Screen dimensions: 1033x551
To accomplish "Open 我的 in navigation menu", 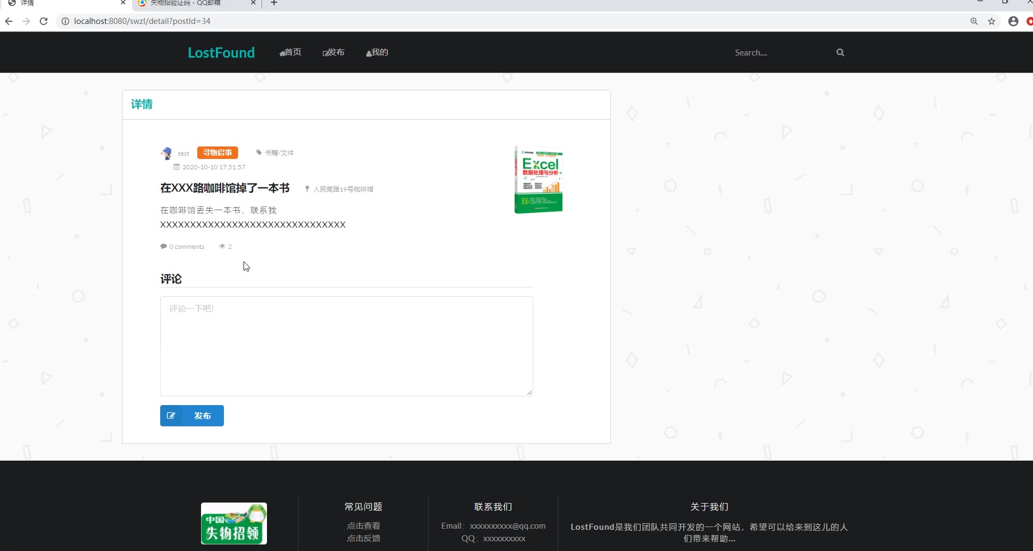I will coord(377,52).
